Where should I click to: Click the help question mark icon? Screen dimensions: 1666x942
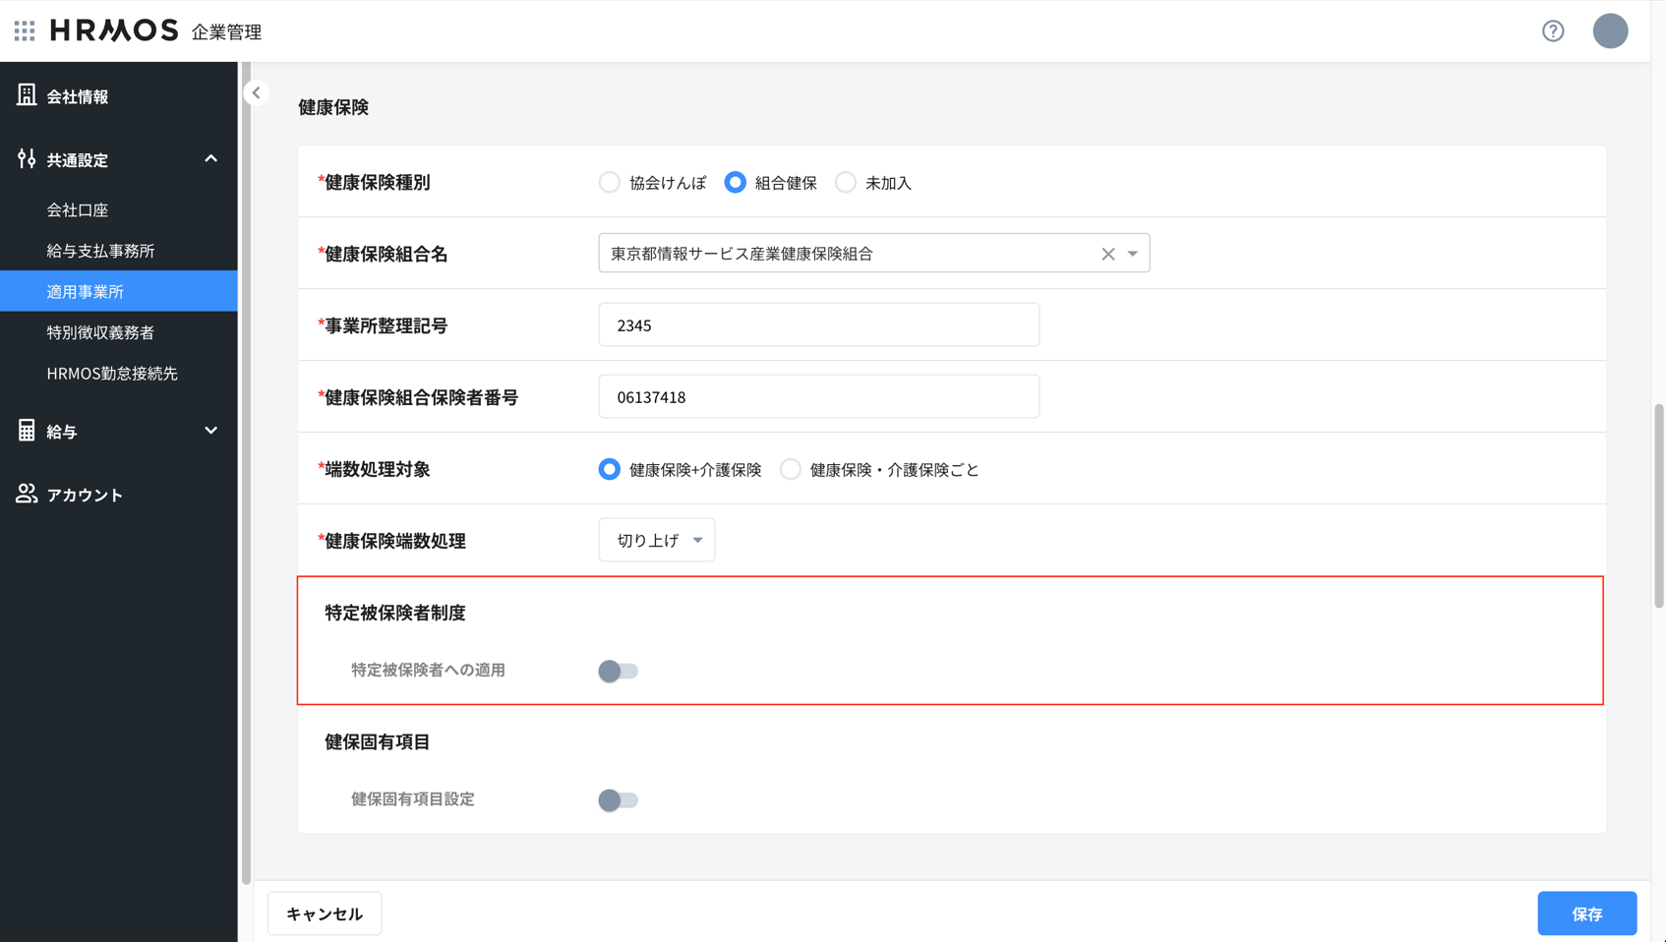1553,31
